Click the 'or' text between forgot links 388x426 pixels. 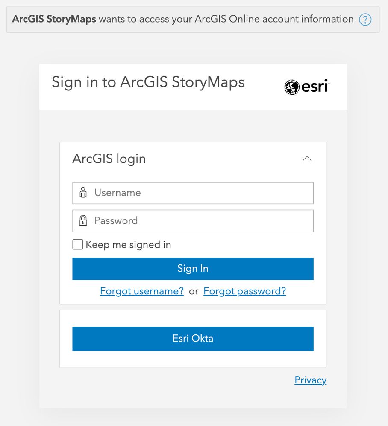(x=194, y=291)
